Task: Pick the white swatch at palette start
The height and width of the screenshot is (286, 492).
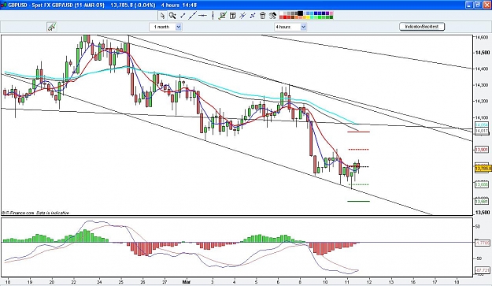Action: tap(281, 13)
